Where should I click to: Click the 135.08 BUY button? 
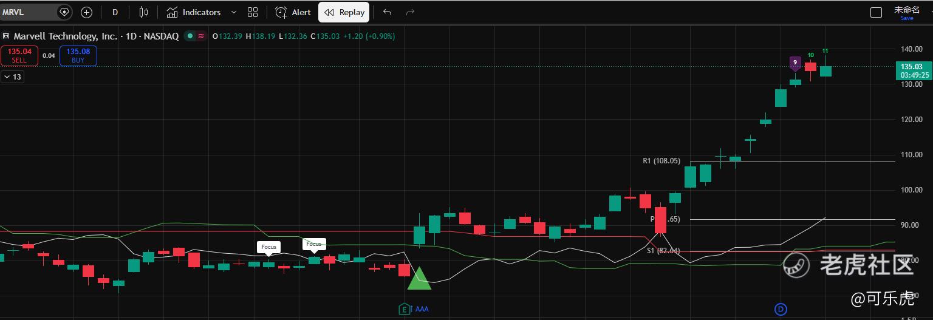[x=78, y=56]
